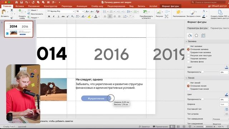The image size is (229, 129).
Task: Click the fill Прозрачность slider handle
Action: tap(203, 72)
